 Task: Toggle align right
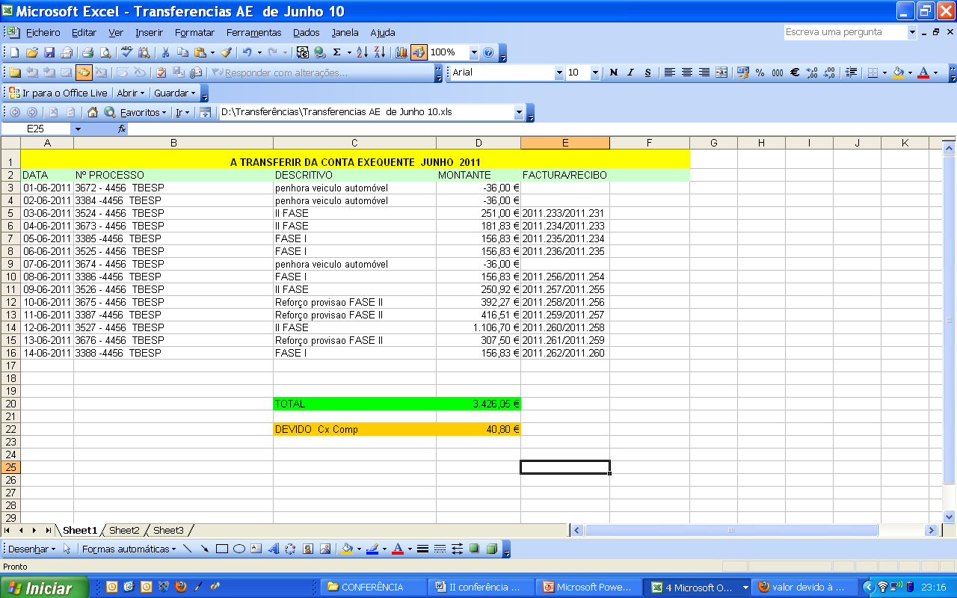click(x=704, y=73)
